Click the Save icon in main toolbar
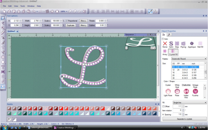 coord(14,11)
